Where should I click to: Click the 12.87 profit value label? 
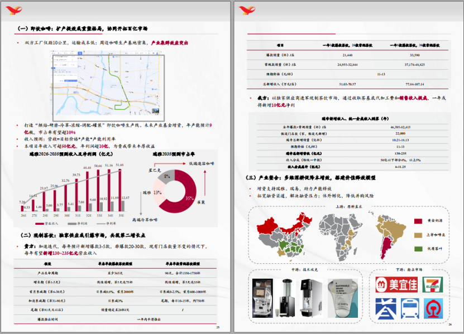(x=126, y=198)
